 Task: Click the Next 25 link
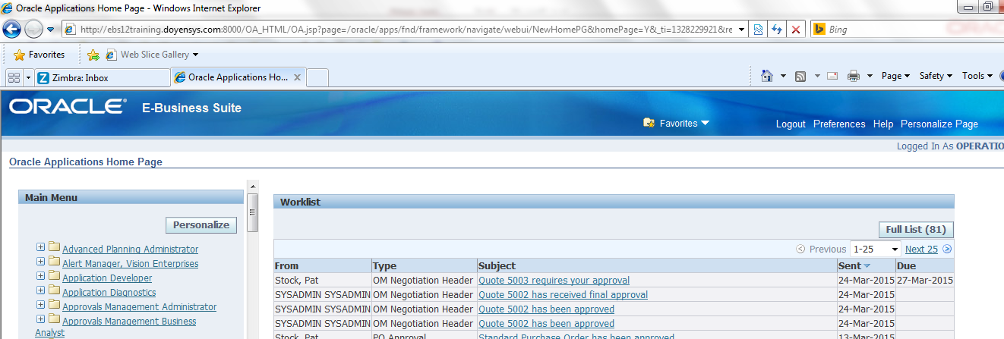[x=921, y=249]
